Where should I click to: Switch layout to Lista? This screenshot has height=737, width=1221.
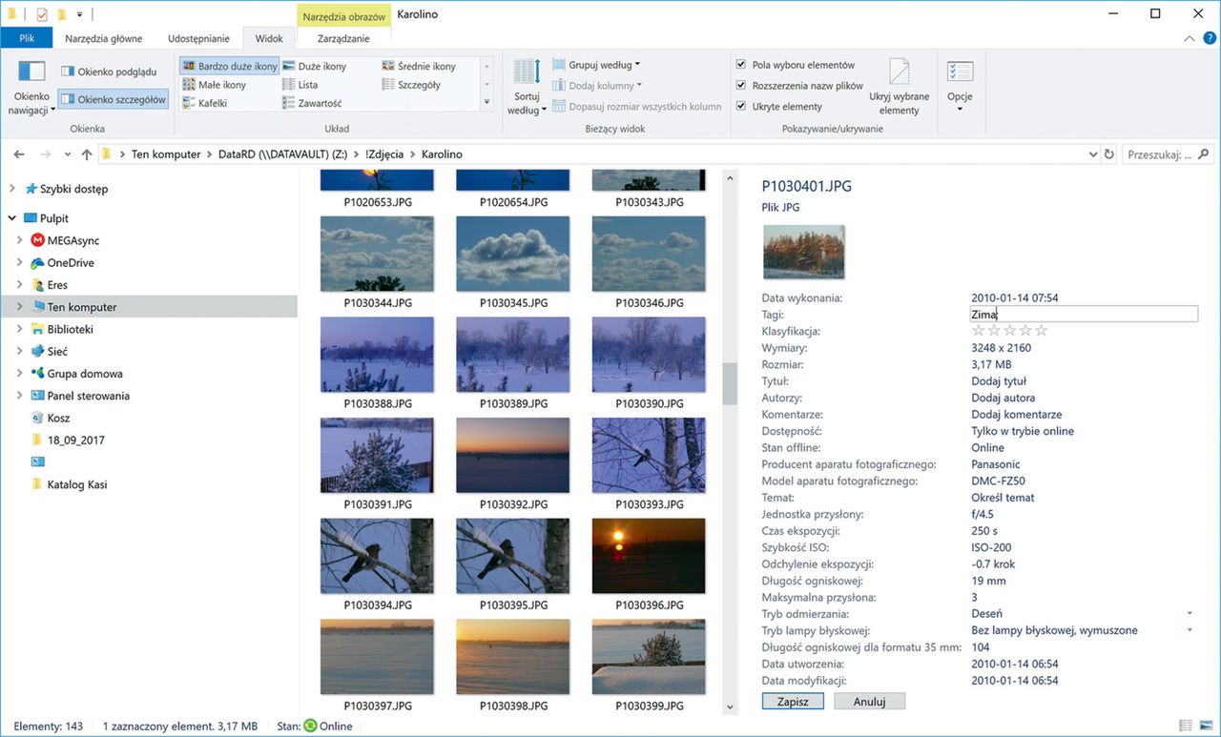pyautogui.click(x=301, y=85)
